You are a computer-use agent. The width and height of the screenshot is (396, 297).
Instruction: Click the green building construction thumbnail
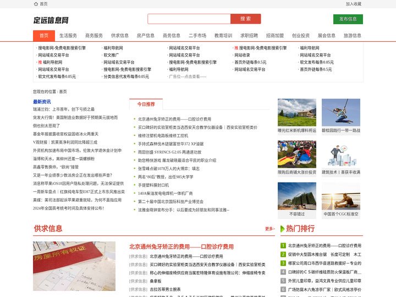(297, 196)
